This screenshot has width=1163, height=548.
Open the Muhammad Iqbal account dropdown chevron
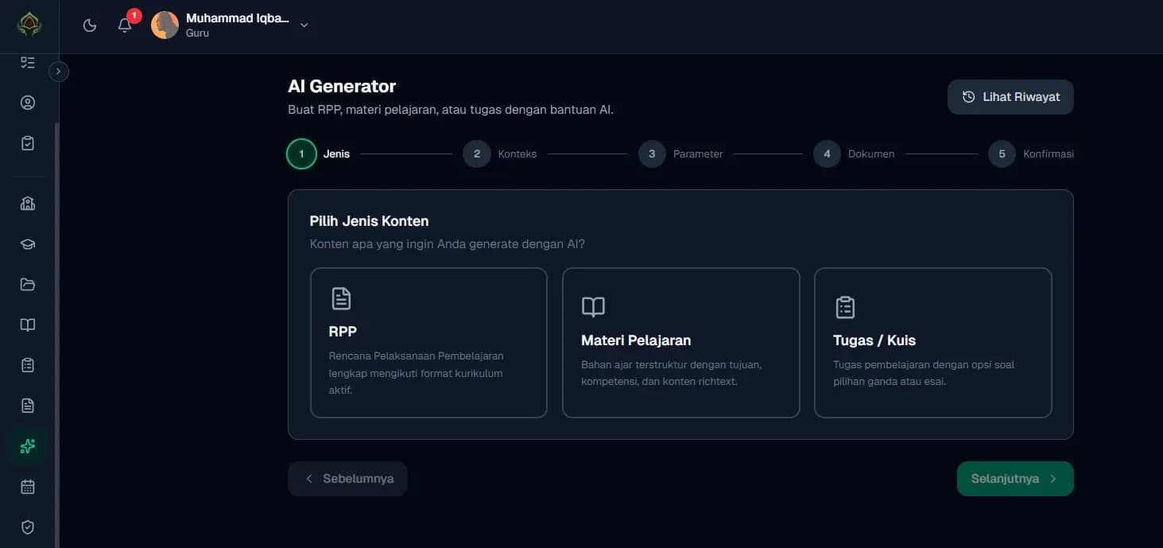(x=304, y=25)
